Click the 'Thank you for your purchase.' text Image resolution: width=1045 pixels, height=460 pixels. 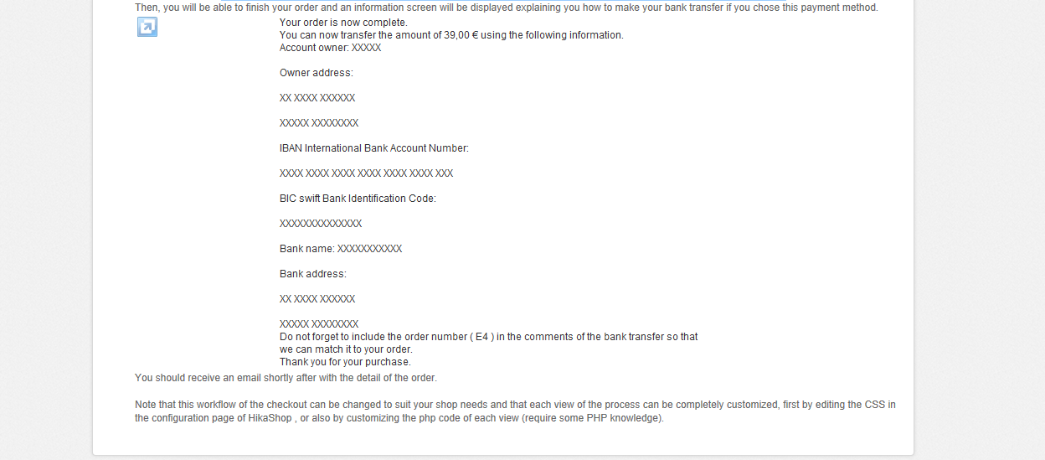[x=345, y=362]
